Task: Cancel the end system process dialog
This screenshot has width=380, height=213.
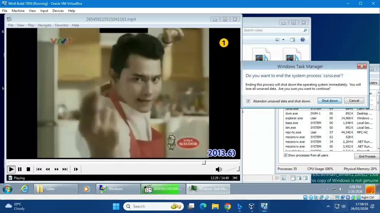Action: pyautogui.click(x=354, y=101)
